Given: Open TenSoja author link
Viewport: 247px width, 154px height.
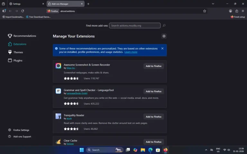Looking at the screenshot, I should coord(70,144).
